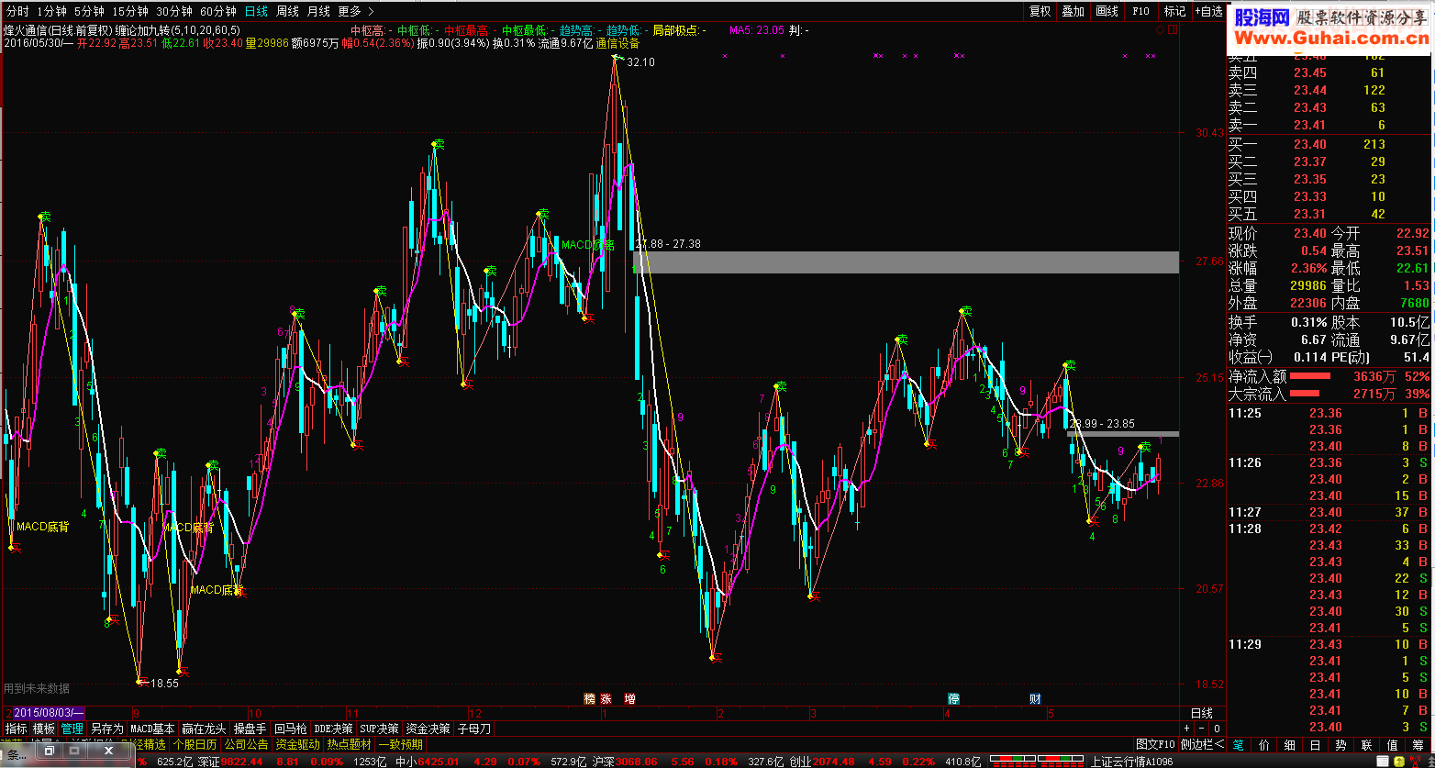Select the 日线 daily period tab
Screen dimensions: 1435x768
[x=256, y=11]
